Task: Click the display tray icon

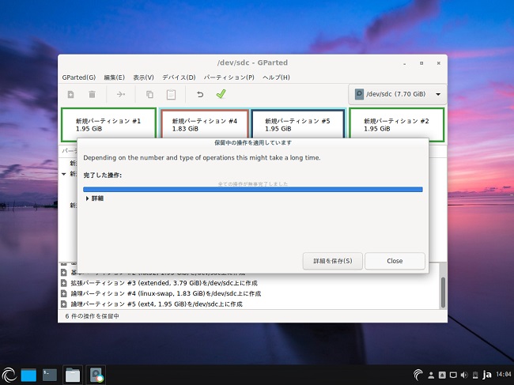Action: point(453,375)
